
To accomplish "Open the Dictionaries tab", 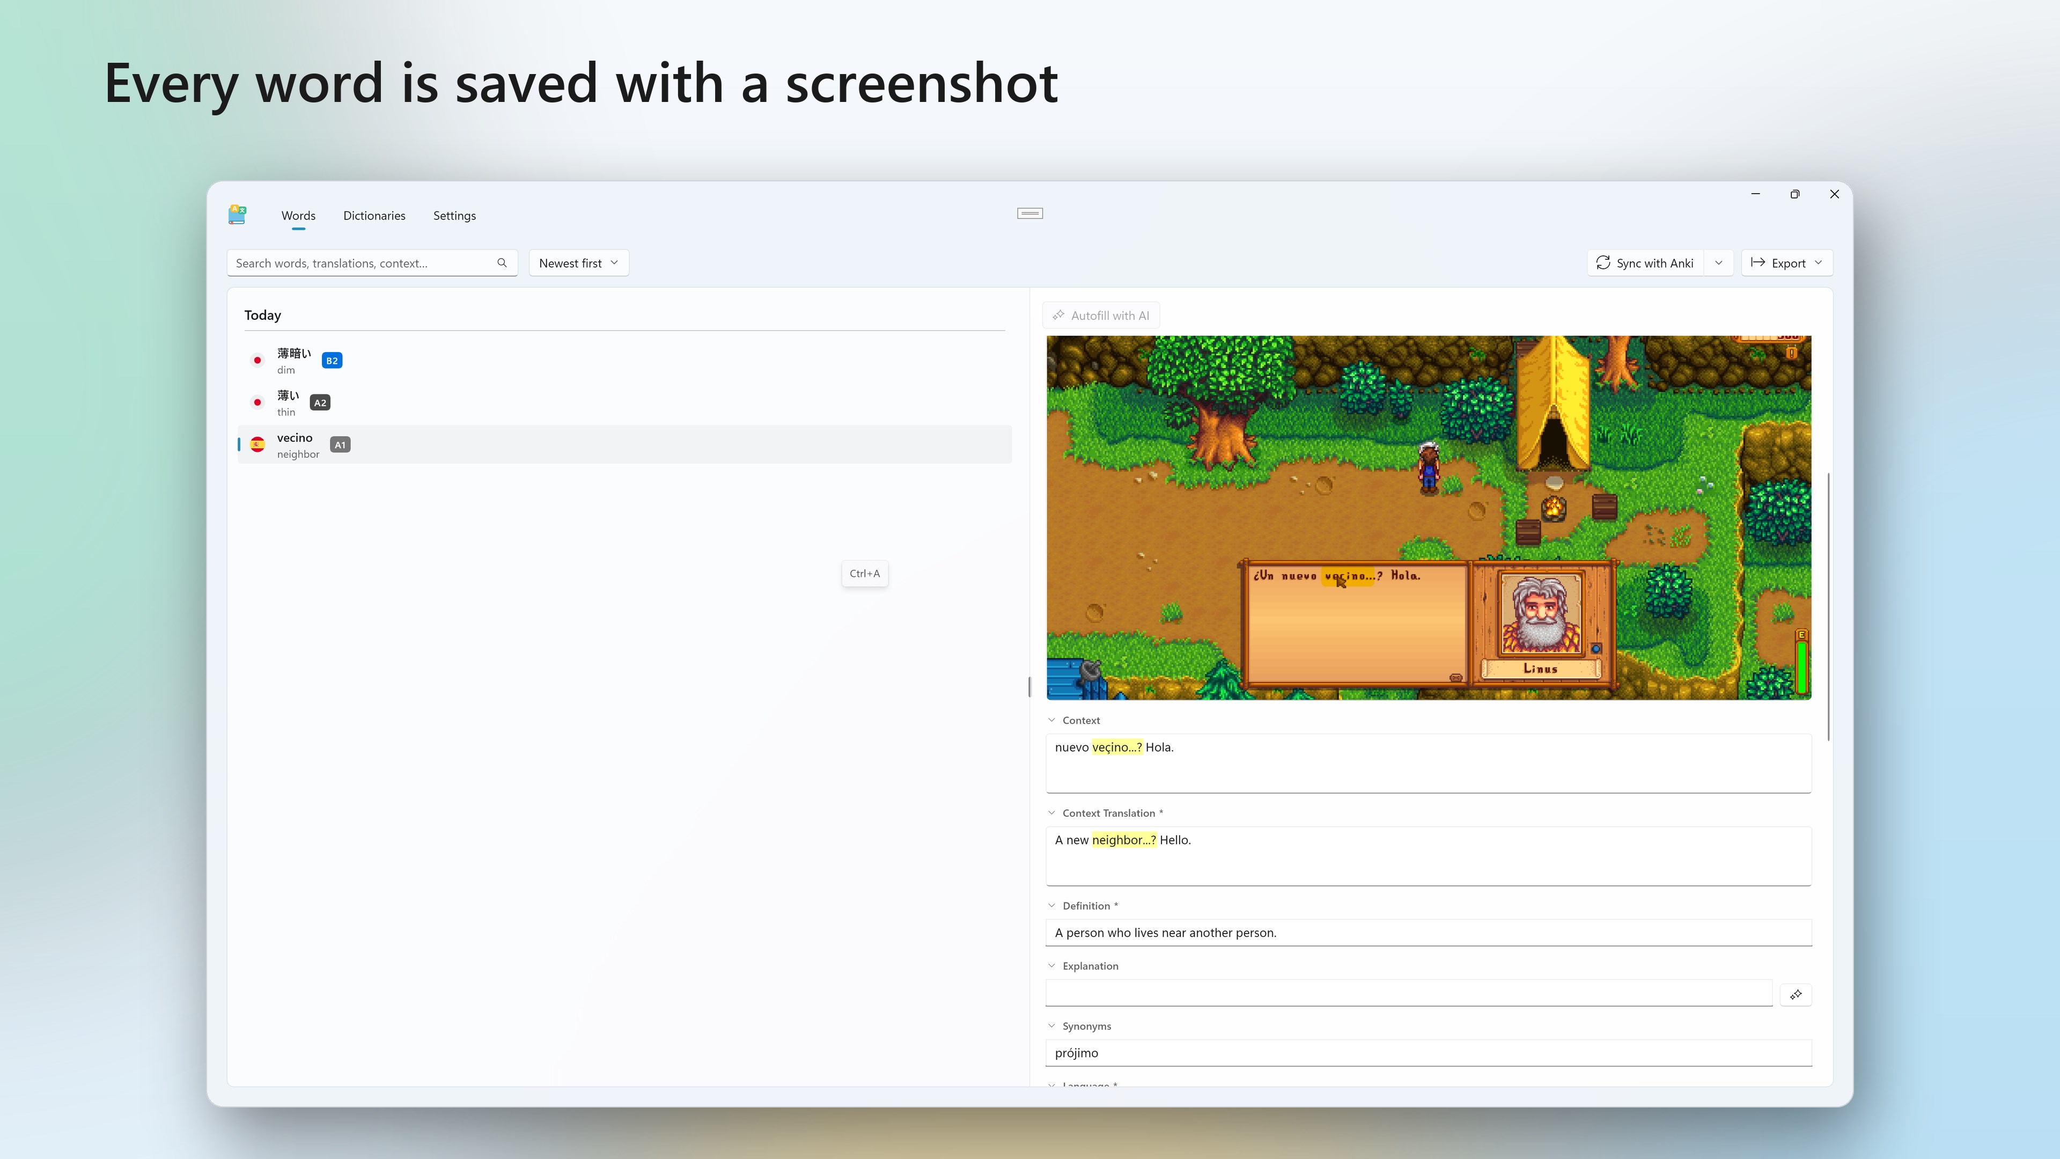I will [x=374, y=216].
